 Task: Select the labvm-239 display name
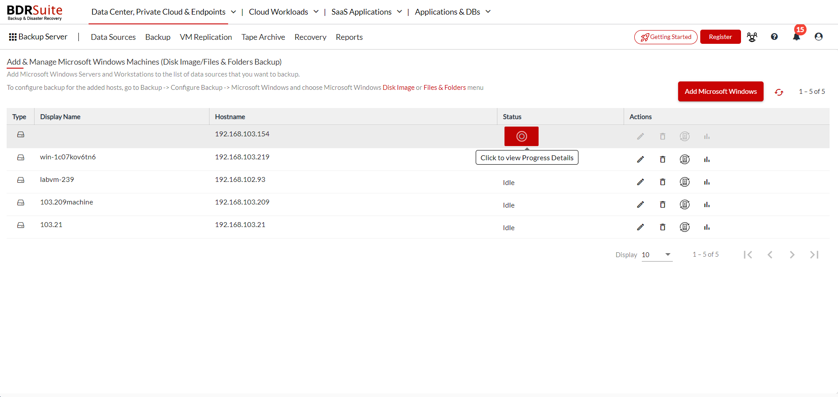tap(57, 180)
